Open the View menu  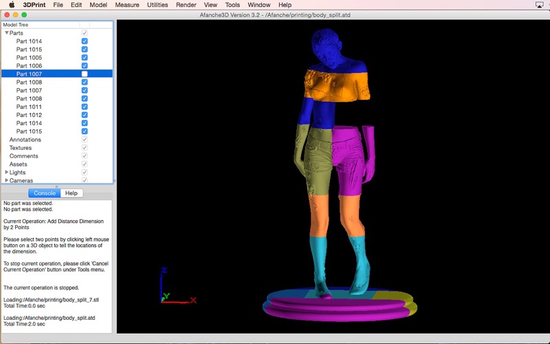(x=210, y=5)
